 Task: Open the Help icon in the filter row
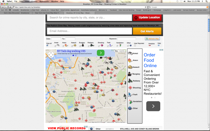coord(159,45)
